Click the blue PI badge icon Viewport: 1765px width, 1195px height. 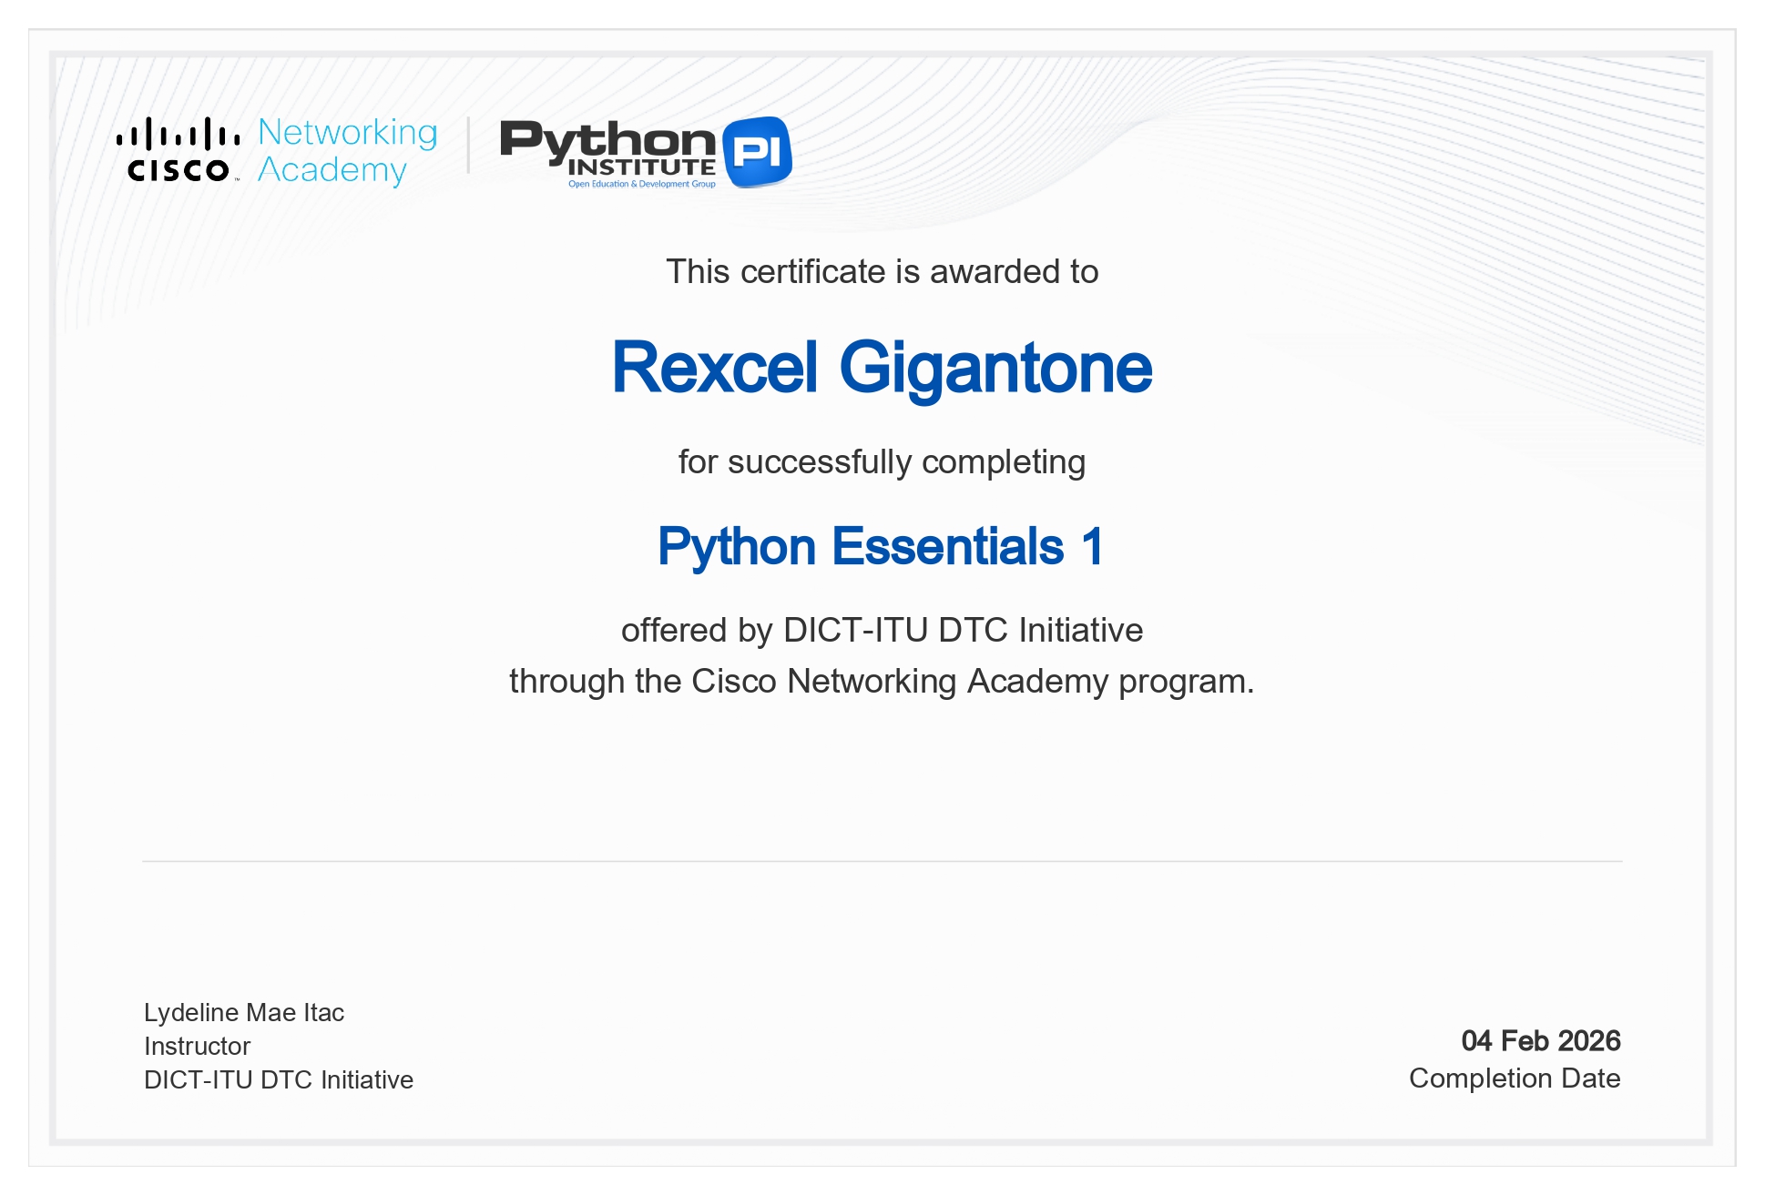click(x=757, y=151)
